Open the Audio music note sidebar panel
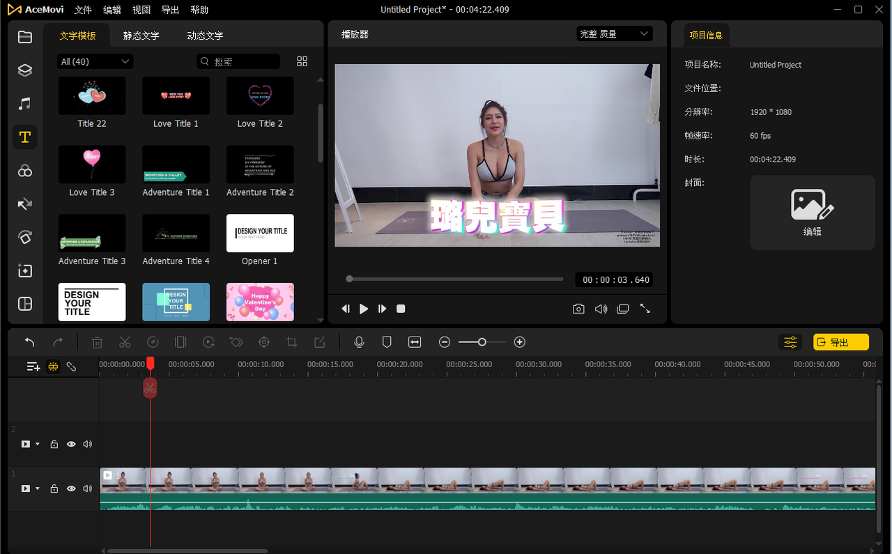Screen dimensions: 892x554 [x=24, y=104]
